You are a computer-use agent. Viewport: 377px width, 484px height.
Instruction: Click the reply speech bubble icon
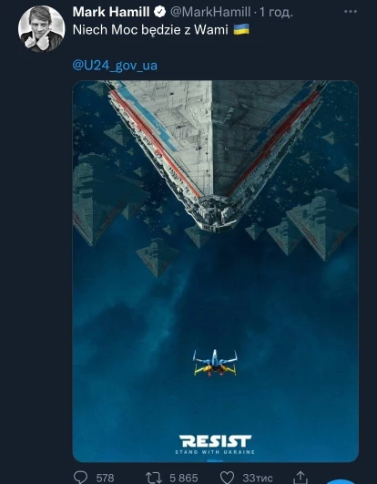pyautogui.click(x=81, y=478)
